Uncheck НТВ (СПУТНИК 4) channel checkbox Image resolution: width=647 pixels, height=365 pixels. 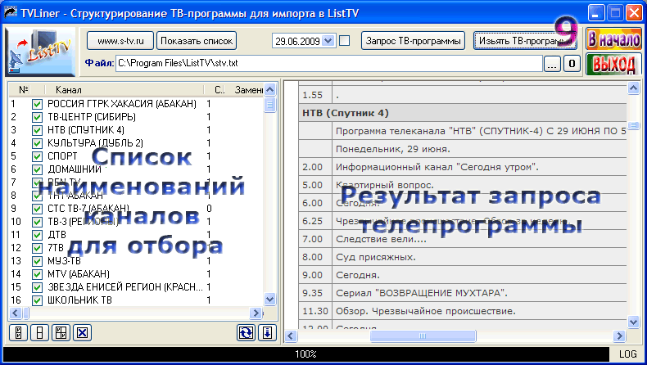[37, 130]
